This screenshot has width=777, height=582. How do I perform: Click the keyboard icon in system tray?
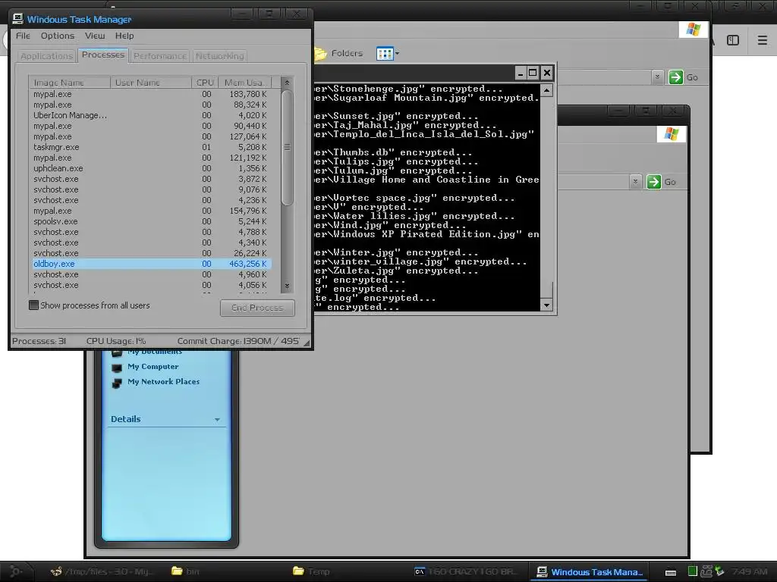pyautogui.click(x=671, y=573)
